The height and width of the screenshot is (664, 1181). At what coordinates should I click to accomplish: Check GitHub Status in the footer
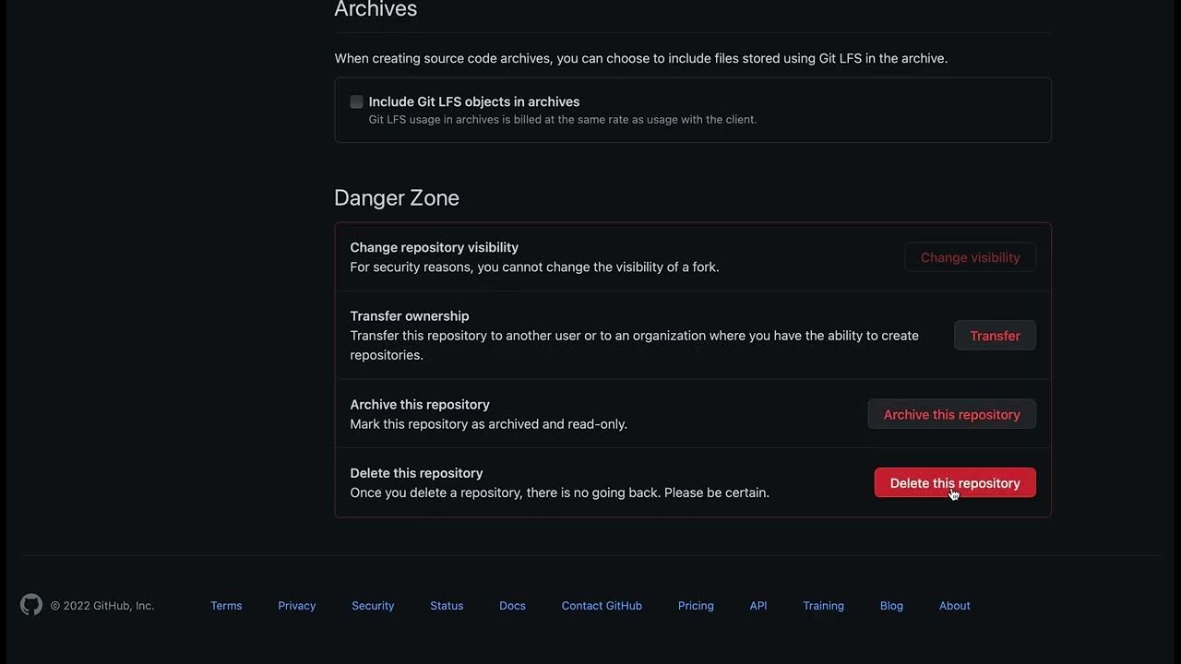click(447, 606)
